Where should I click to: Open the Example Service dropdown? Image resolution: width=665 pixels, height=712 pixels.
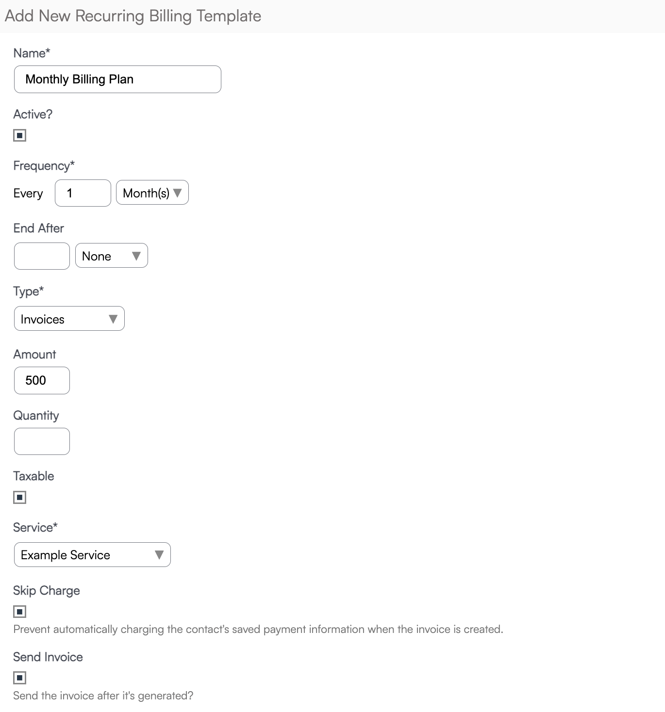click(x=92, y=555)
